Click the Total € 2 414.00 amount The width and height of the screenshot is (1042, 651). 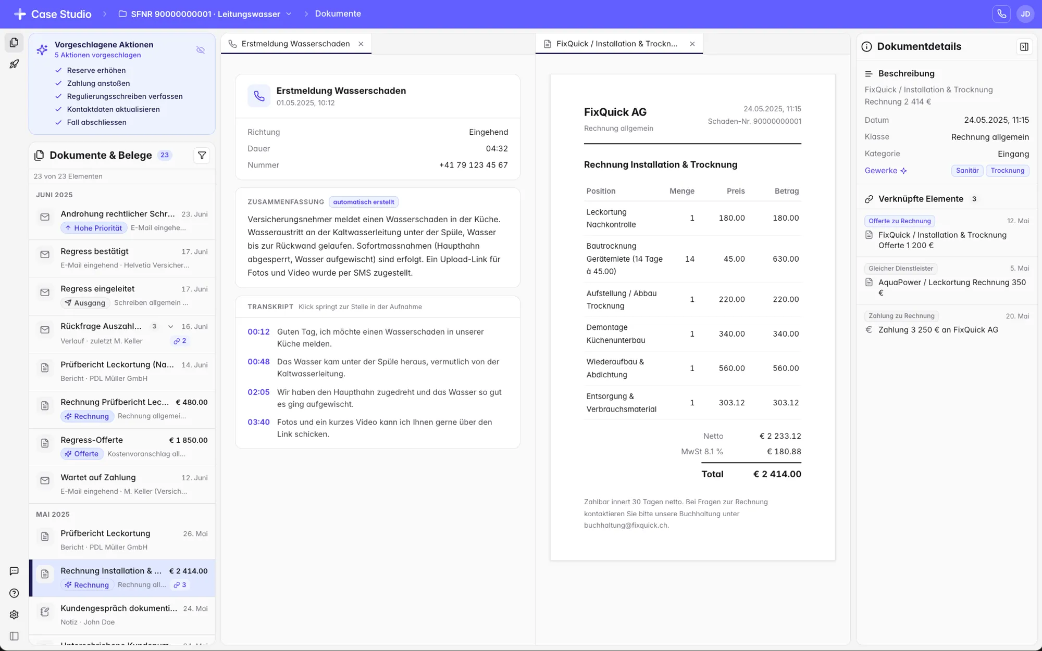click(777, 474)
